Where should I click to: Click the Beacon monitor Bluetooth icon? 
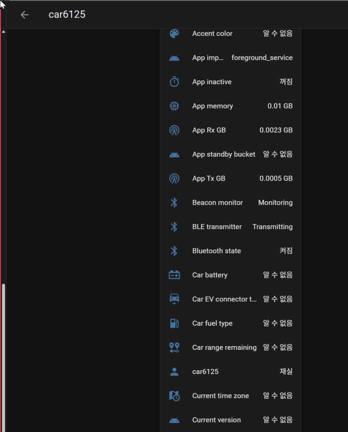pyautogui.click(x=174, y=203)
